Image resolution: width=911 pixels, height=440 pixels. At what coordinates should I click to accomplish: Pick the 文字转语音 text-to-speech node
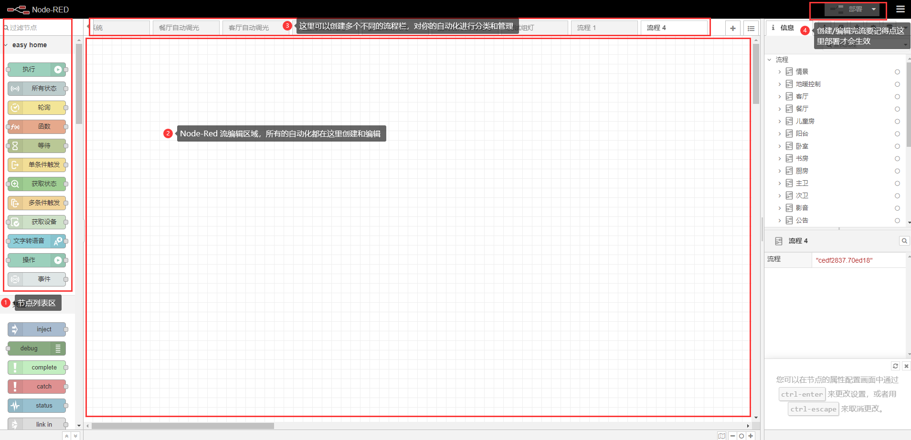pos(37,241)
